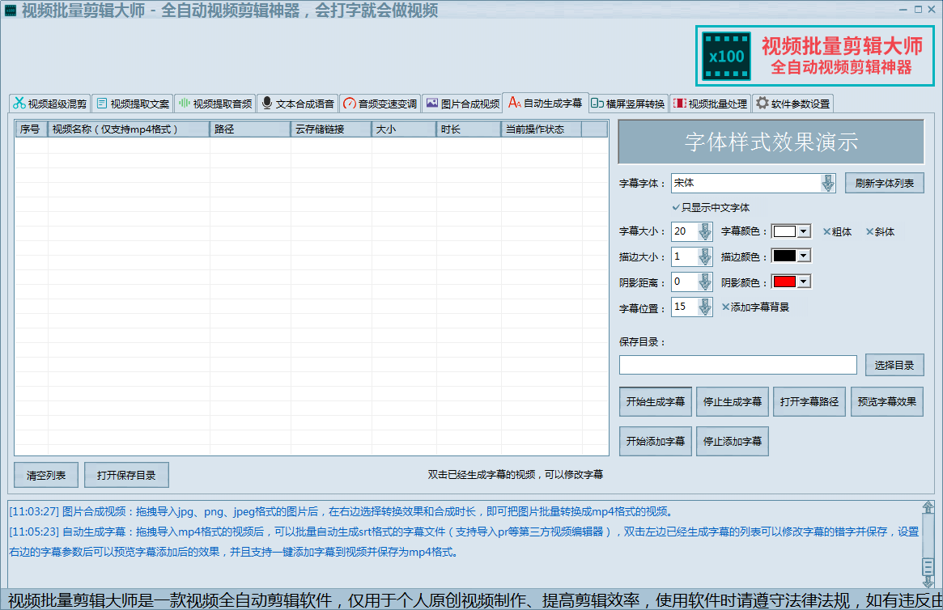Click 选择目录 button
This screenshot has height=610, width=943.
point(894,366)
